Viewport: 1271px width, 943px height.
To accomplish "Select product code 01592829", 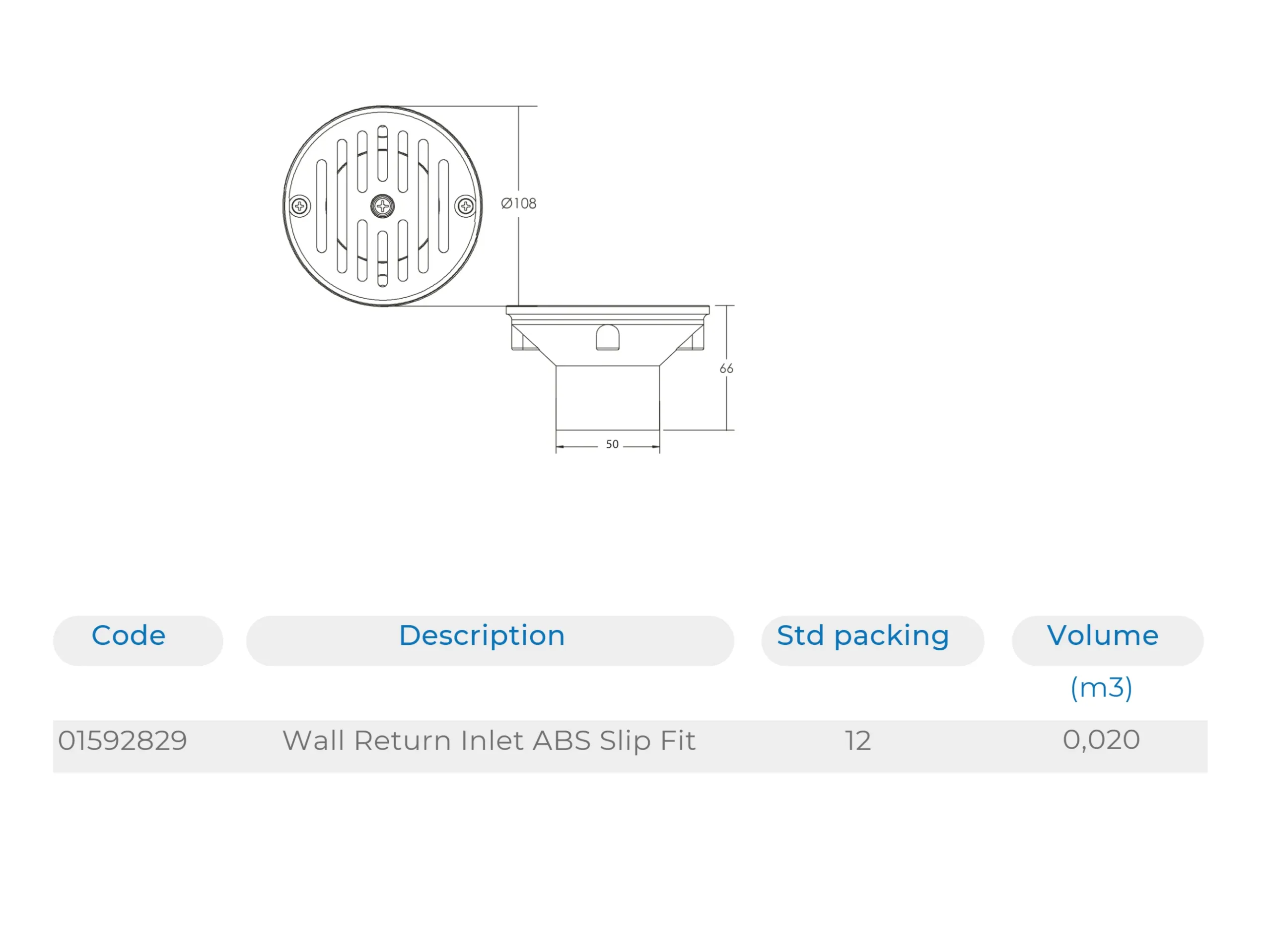I will (123, 741).
